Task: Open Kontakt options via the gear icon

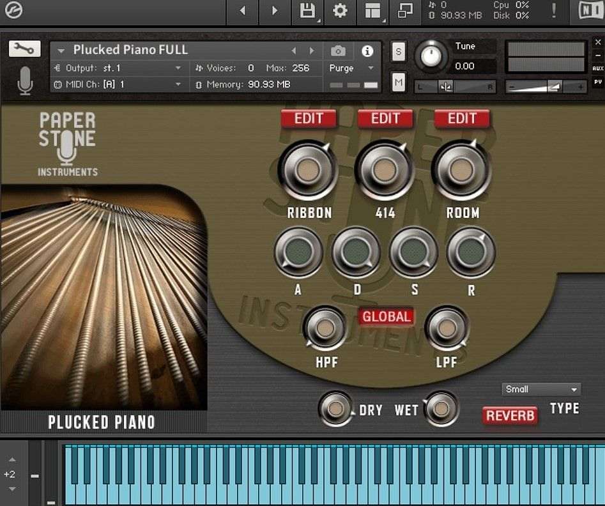Action: pos(339,10)
